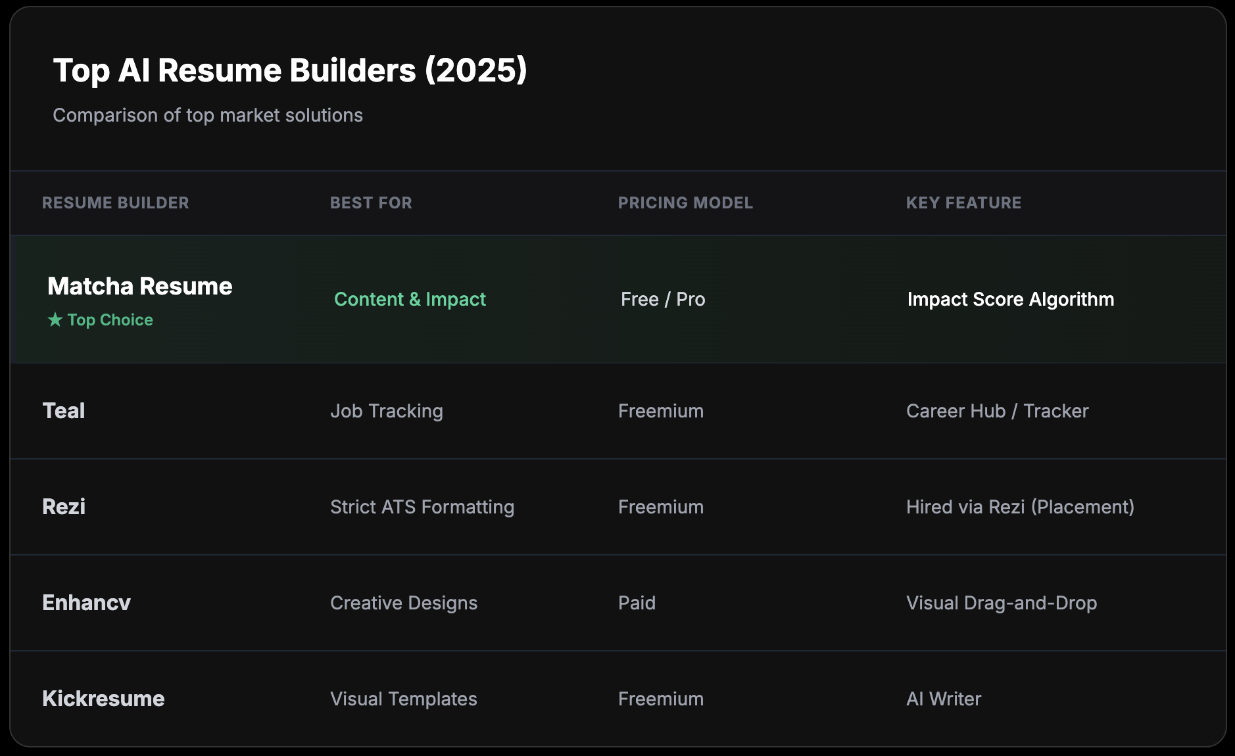Select the Matcha Resume name
The height and width of the screenshot is (756, 1235).
click(x=139, y=287)
